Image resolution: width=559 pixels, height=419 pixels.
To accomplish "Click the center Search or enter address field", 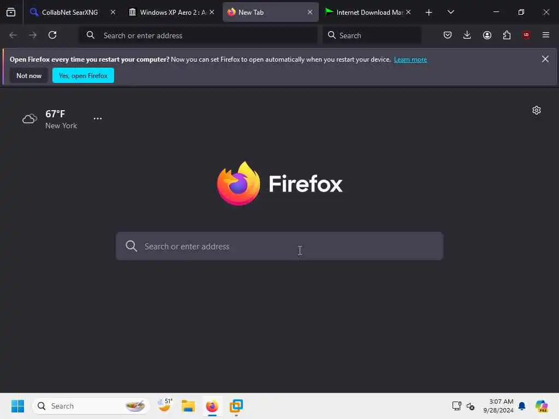I will coord(279,246).
